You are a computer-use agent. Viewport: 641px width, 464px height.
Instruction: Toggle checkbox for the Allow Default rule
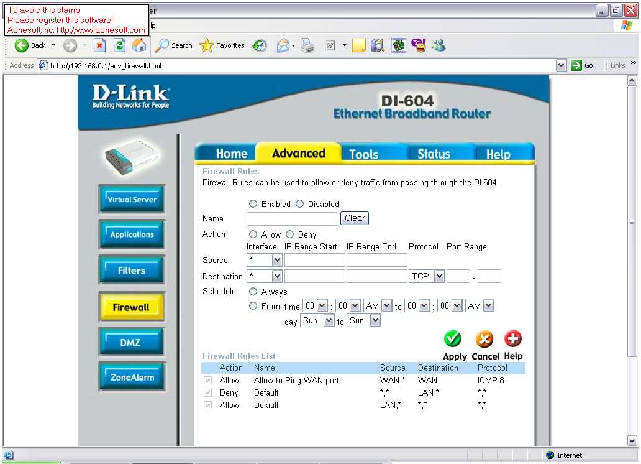point(207,405)
